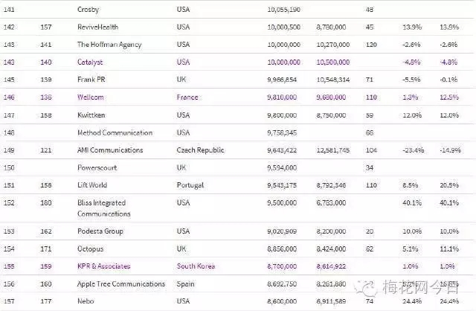The width and height of the screenshot is (476, 311).
Task: Select Frank PR in the table
Action: (x=92, y=80)
